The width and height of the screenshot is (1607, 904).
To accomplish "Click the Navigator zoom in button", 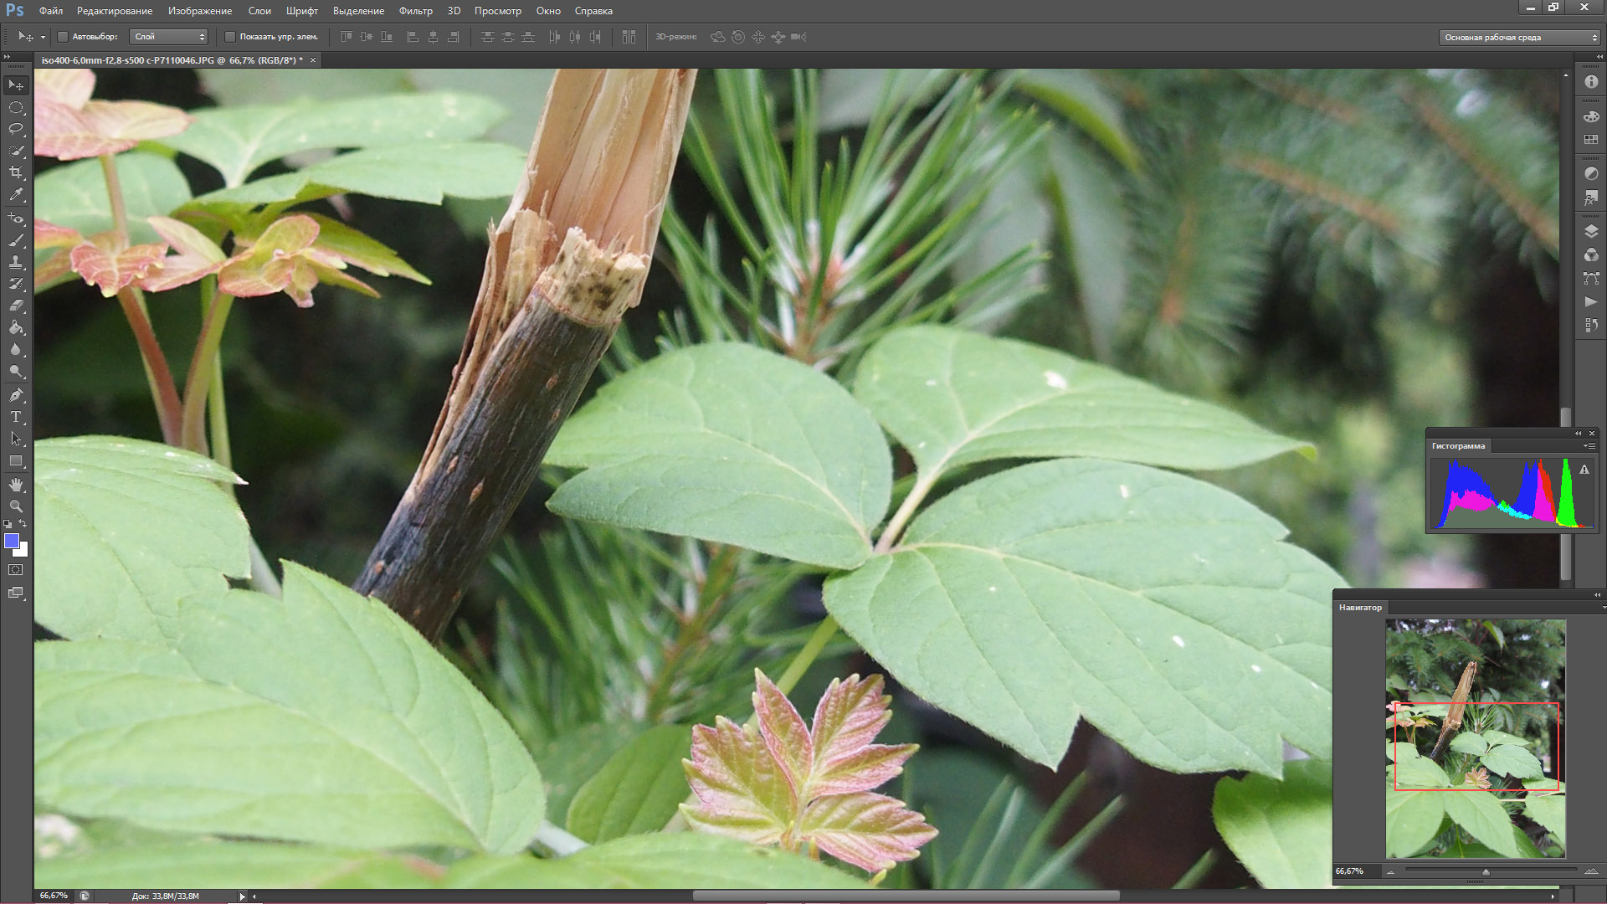I will tap(1590, 871).
